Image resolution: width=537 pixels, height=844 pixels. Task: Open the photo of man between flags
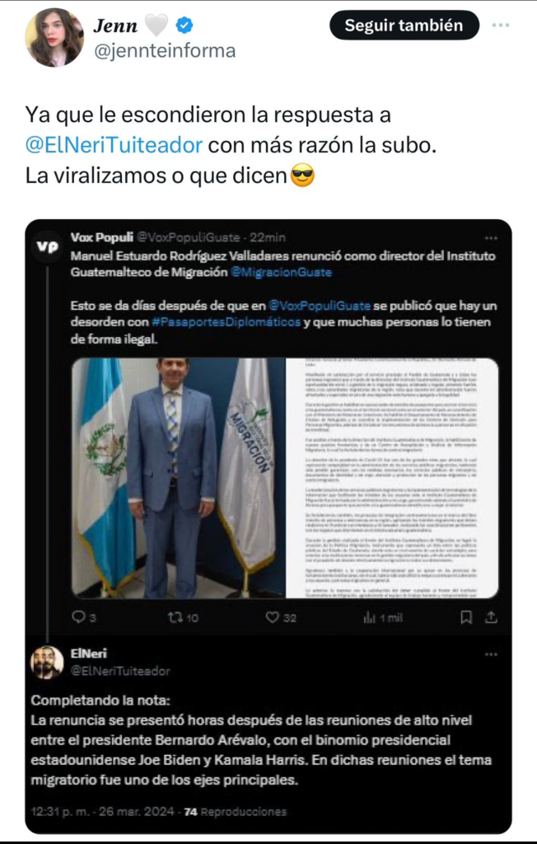(x=178, y=477)
